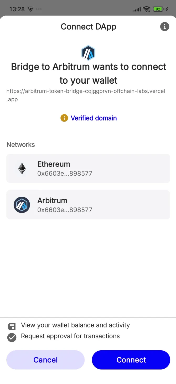
Task: Select the Ethereum network diamond icon
Action: click(x=22, y=168)
